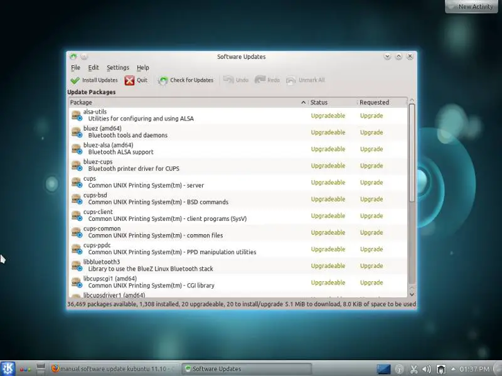502x376 pixels.
Task: Click the New Activity button
Action: pos(473,6)
